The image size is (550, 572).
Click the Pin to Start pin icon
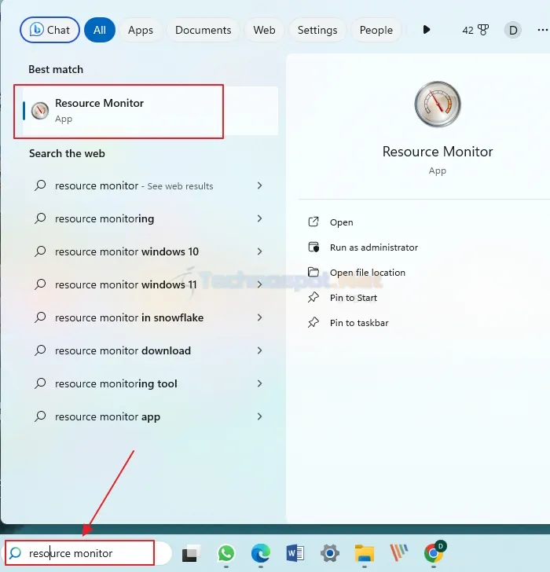(x=313, y=297)
